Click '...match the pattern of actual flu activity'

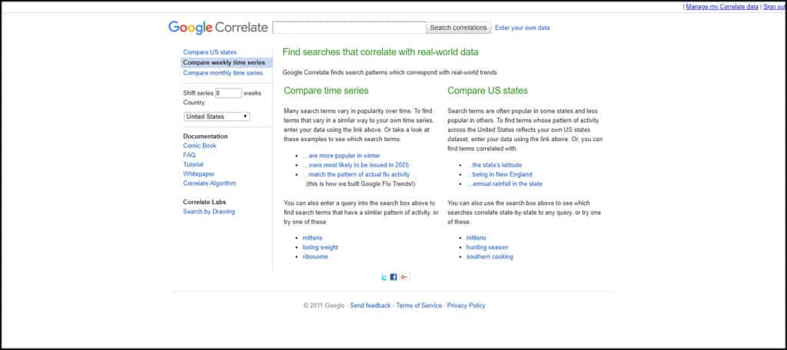coord(357,174)
